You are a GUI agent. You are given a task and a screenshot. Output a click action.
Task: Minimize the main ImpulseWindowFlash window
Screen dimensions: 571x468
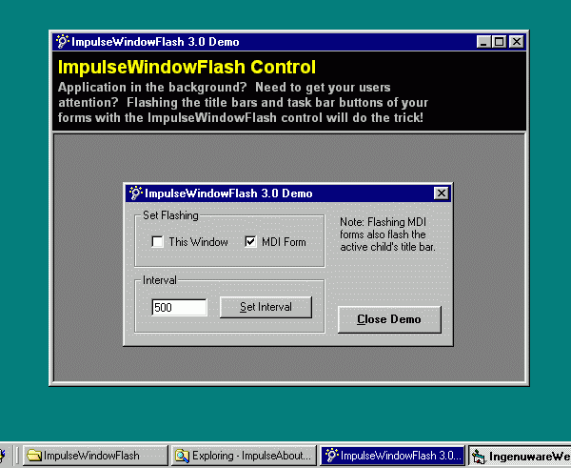click(483, 42)
